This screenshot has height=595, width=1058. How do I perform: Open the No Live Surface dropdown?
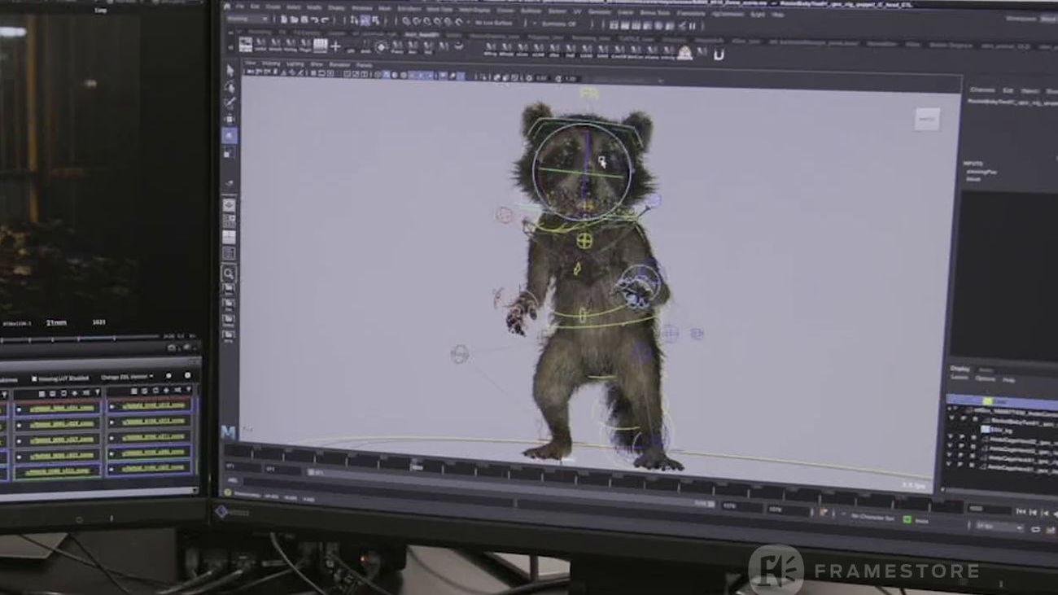tap(493, 24)
